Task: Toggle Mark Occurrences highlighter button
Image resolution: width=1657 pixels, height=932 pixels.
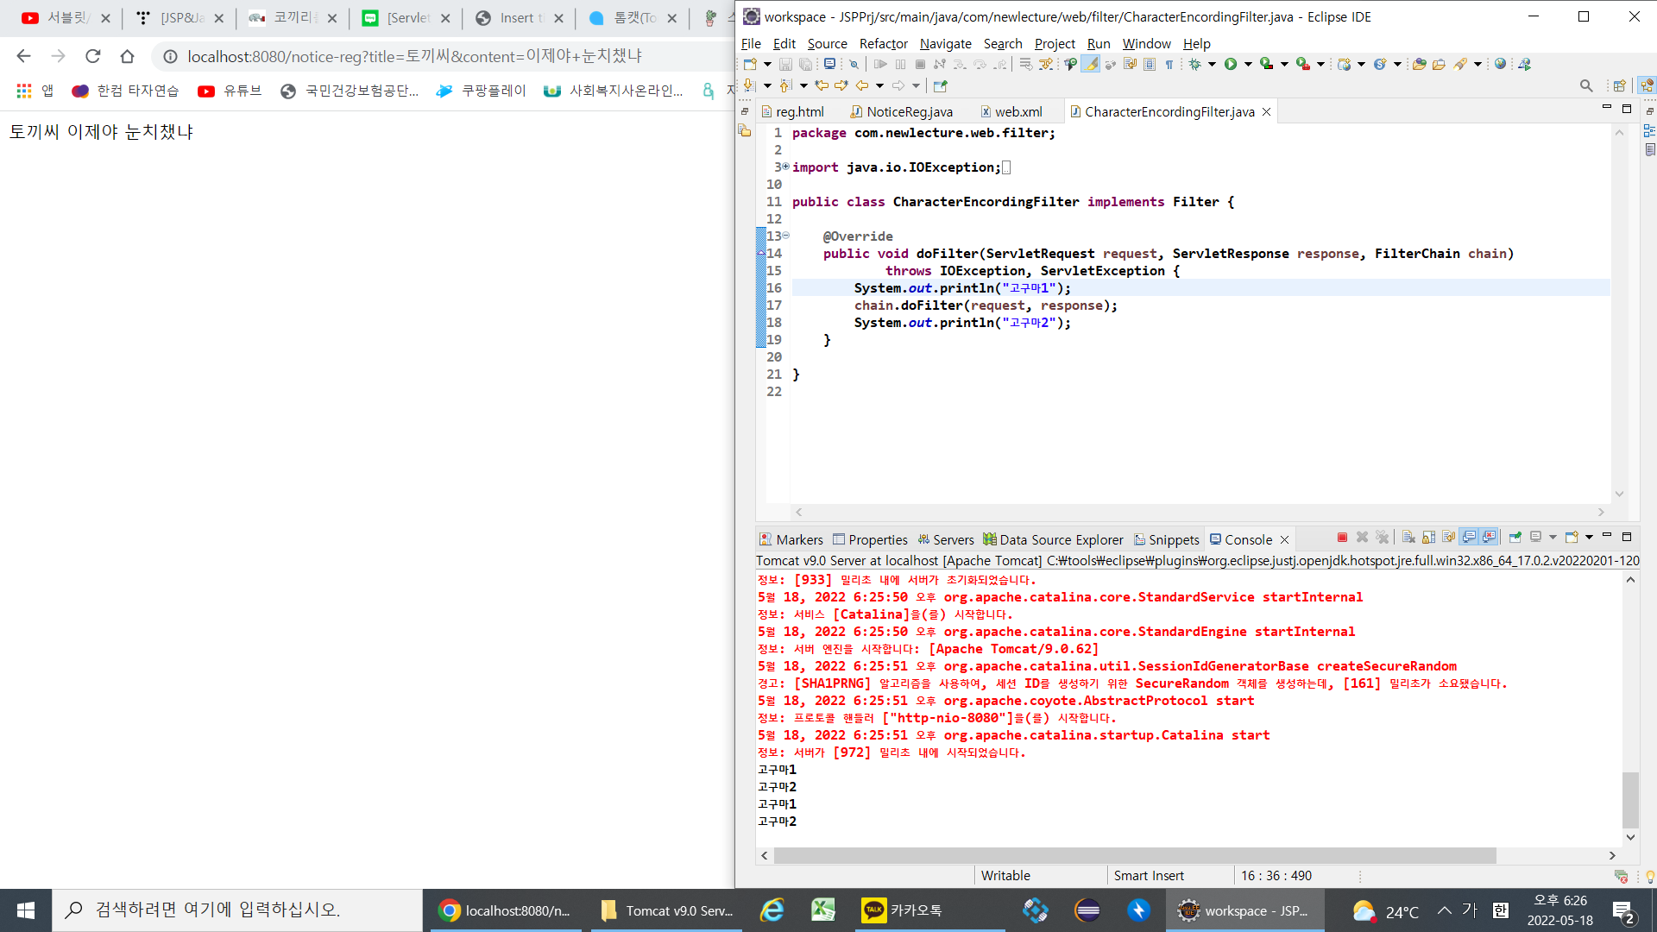Action: [1091, 64]
